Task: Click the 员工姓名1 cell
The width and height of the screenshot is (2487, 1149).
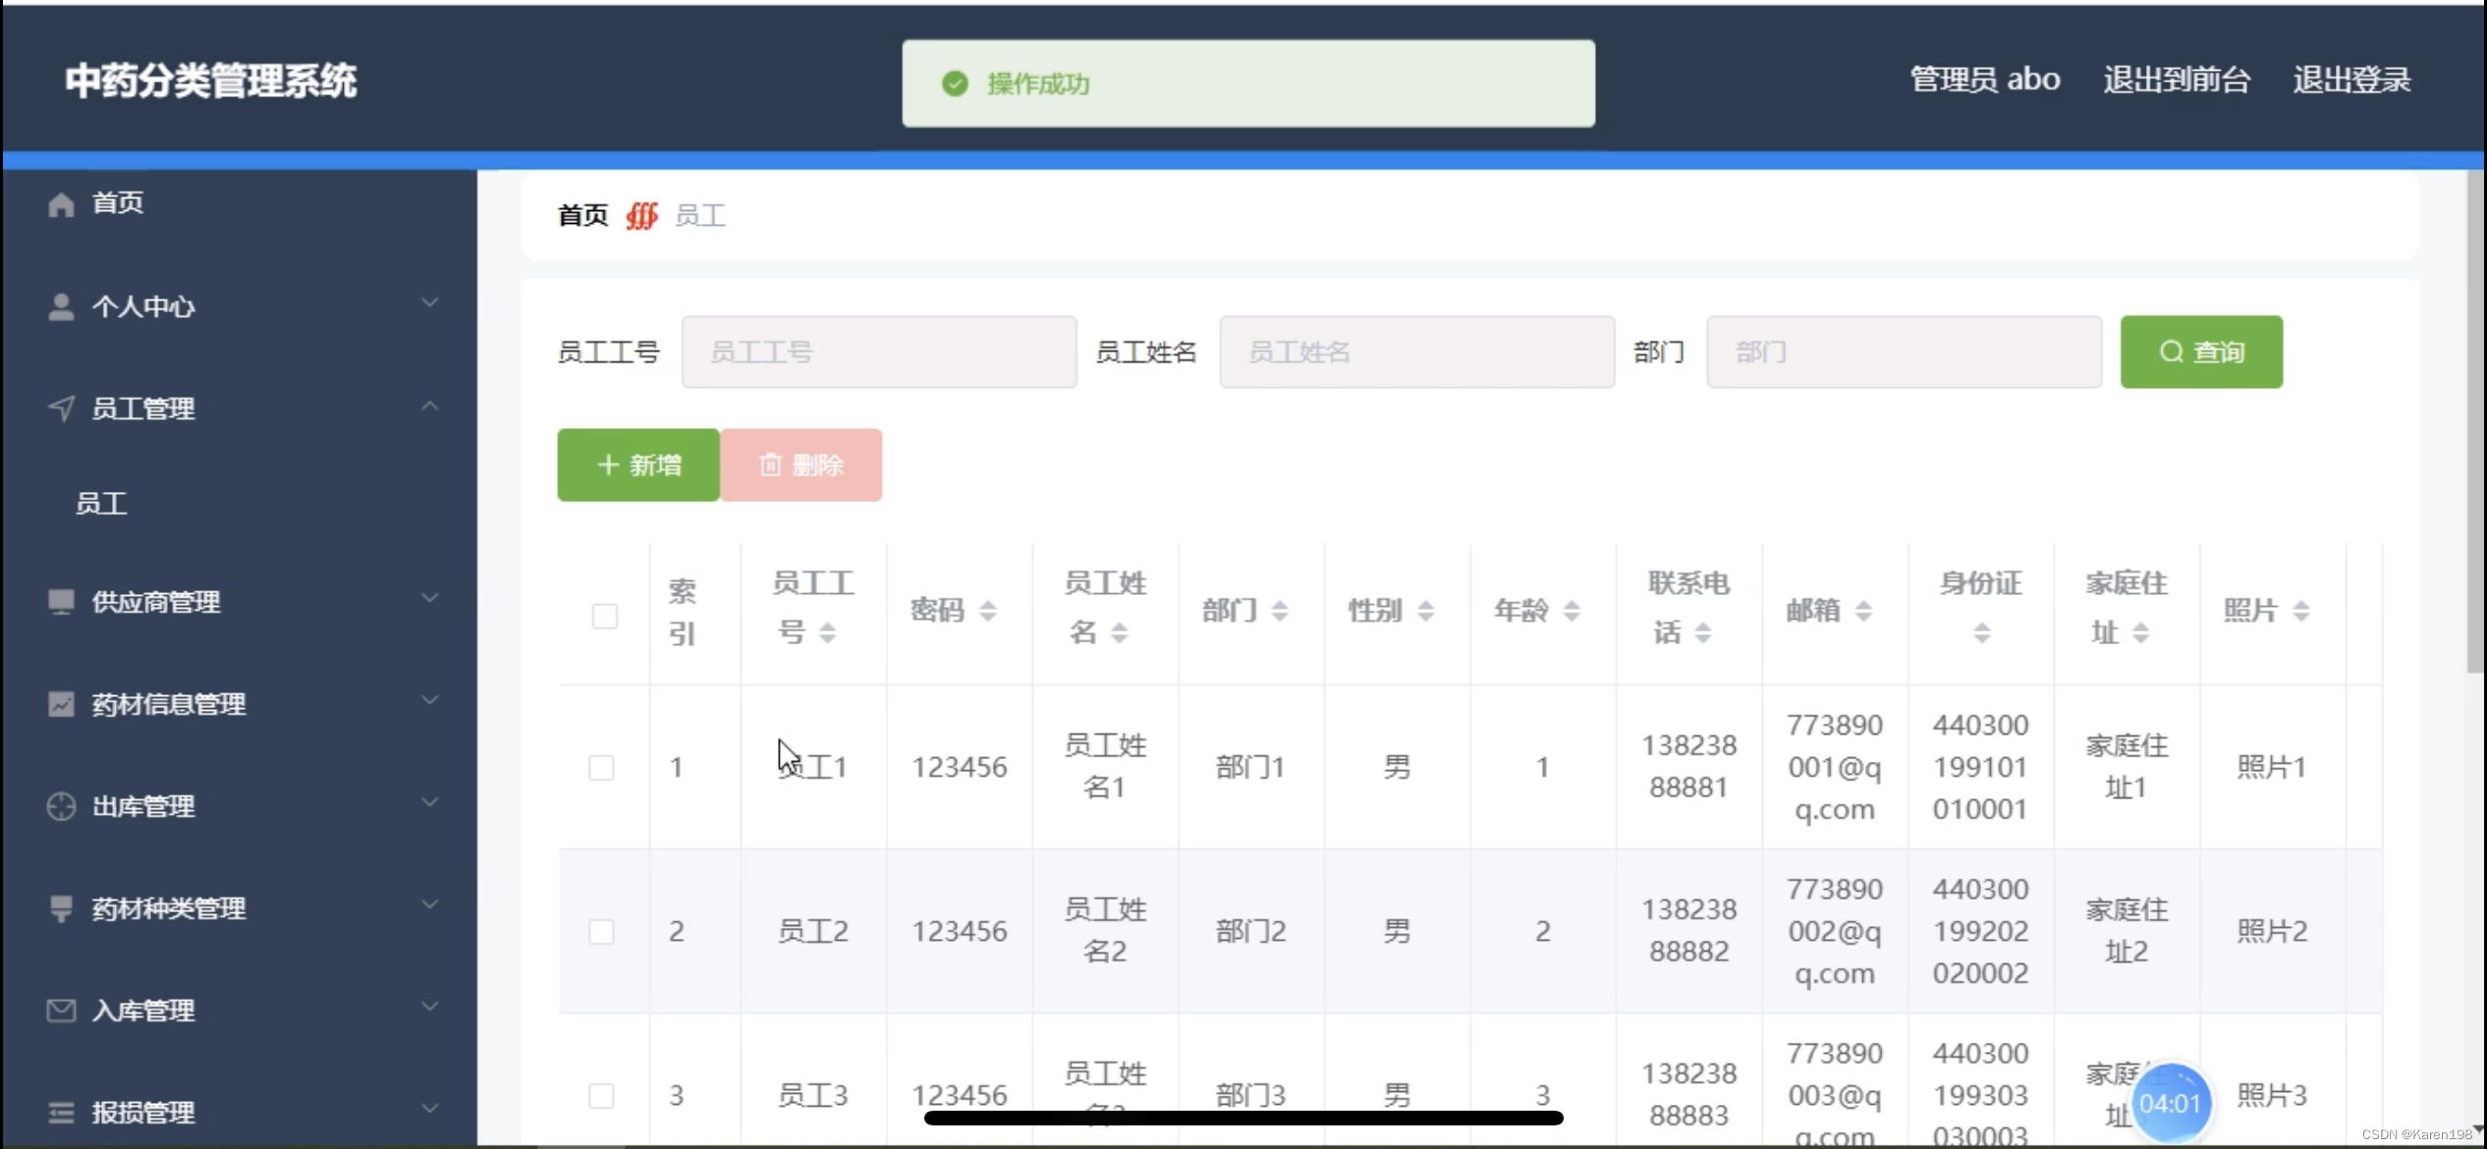Action: 1105,767
